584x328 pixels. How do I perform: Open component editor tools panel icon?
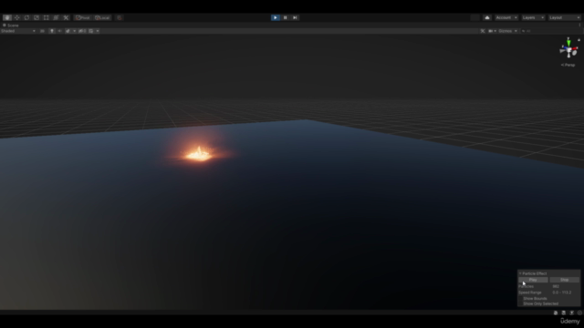click(x=483, y=31)
